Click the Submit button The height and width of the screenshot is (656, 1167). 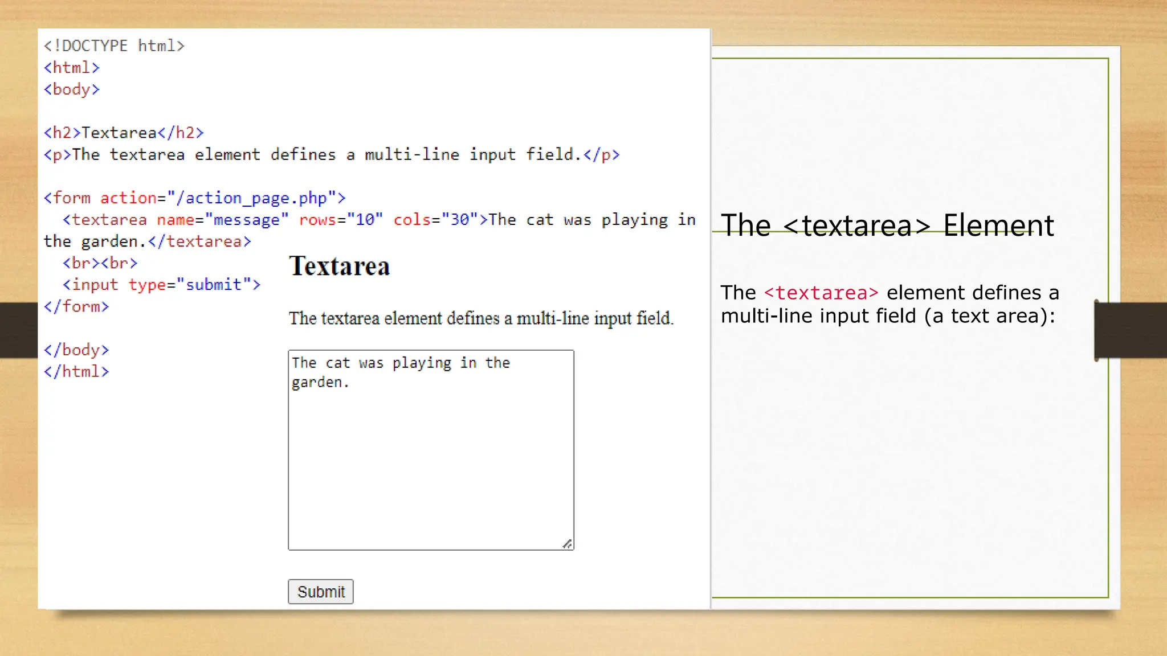point(321,592)
